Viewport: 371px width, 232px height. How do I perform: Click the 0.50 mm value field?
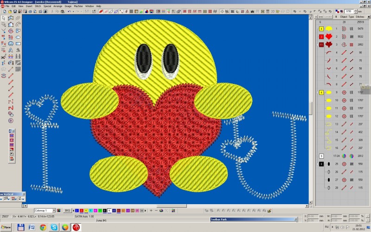point(350,11)
